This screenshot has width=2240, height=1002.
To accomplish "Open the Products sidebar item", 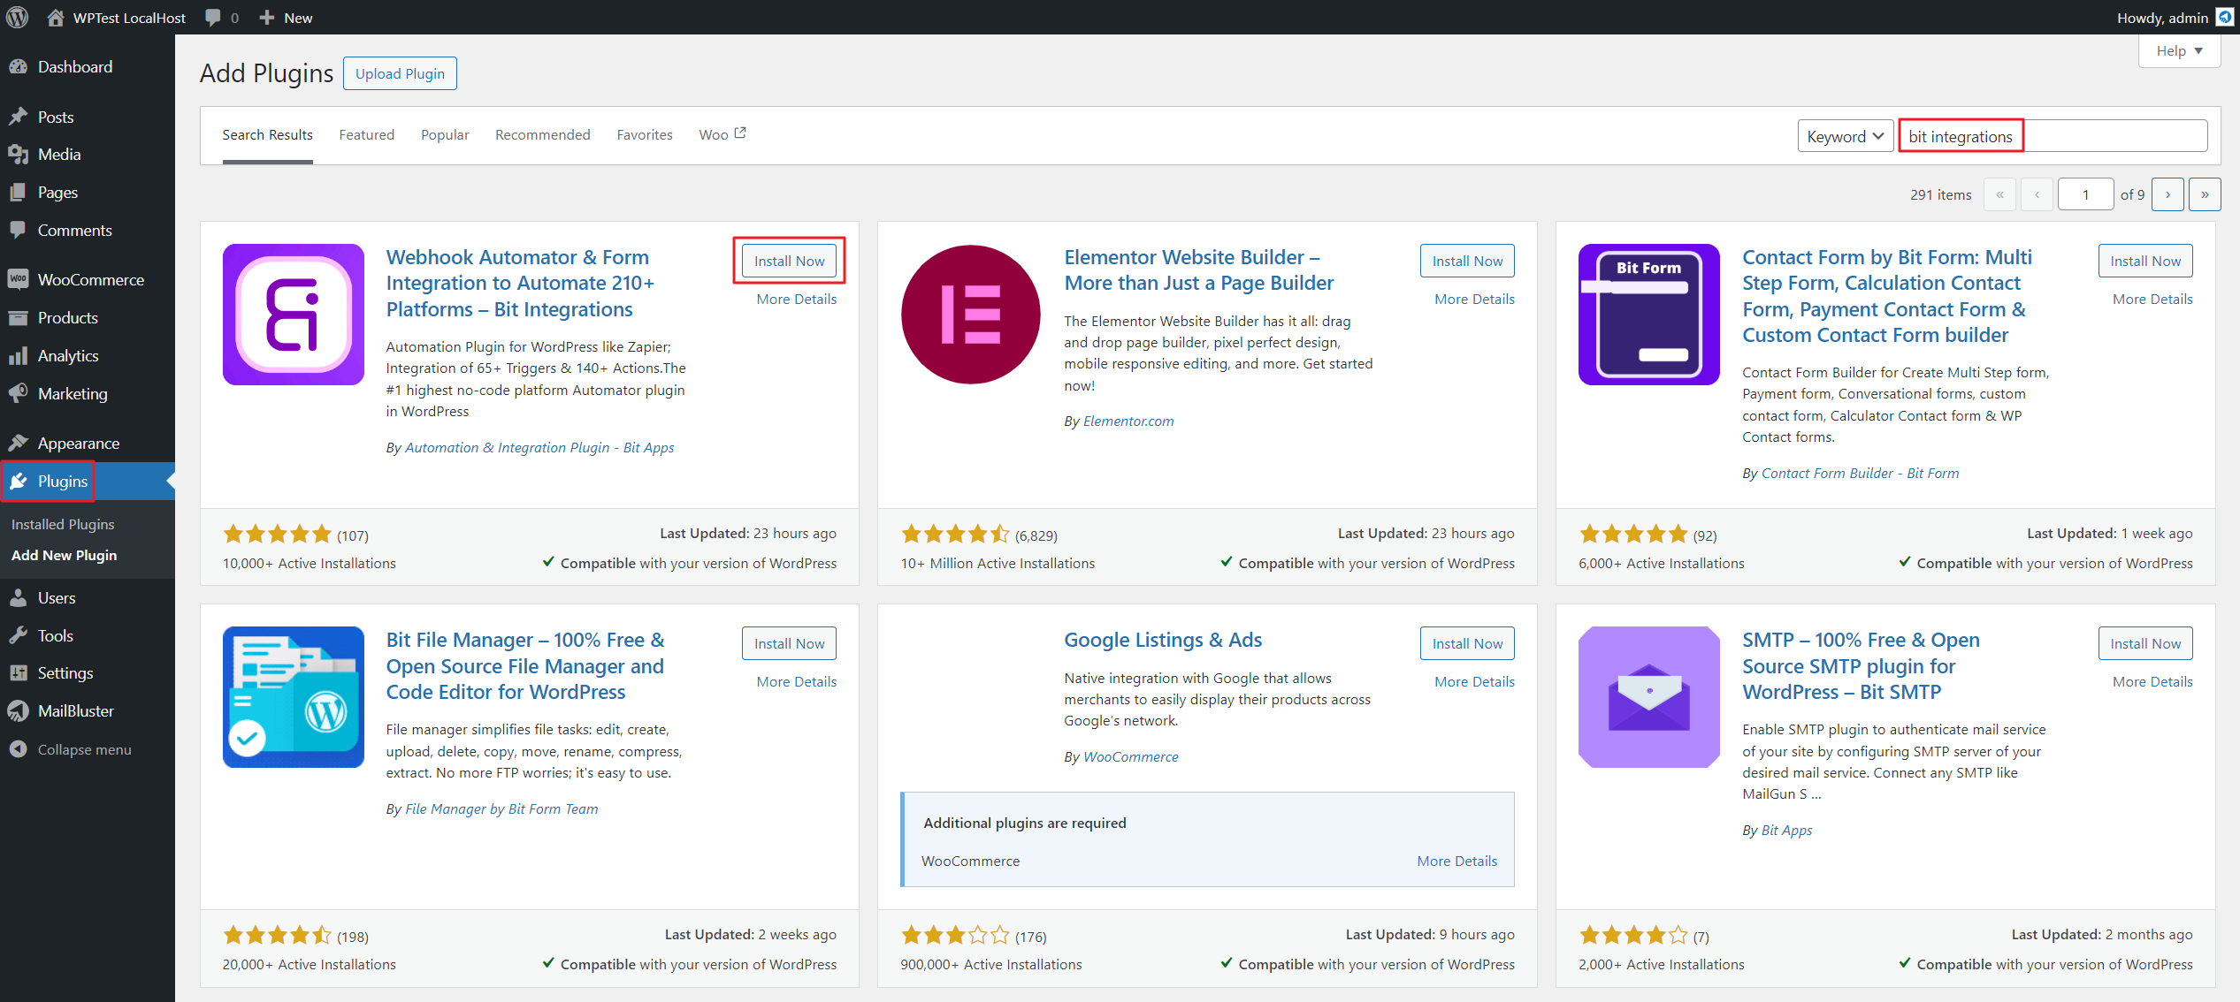I will (67, 317).
